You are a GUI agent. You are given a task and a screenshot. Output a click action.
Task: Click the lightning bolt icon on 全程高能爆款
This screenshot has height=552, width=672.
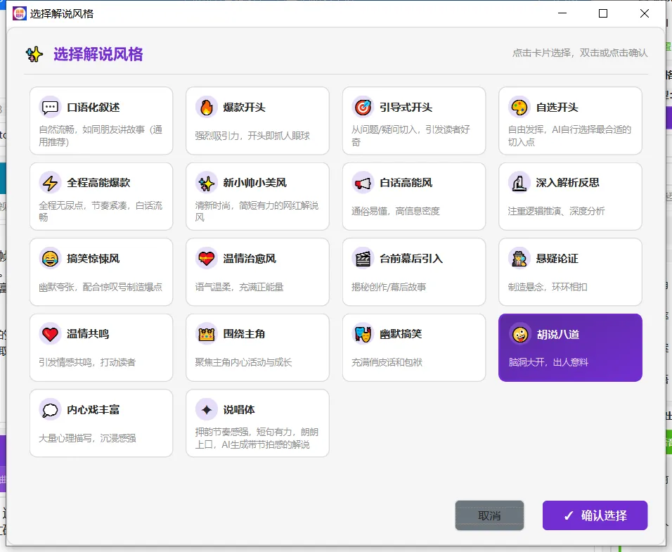click(50, 183)
